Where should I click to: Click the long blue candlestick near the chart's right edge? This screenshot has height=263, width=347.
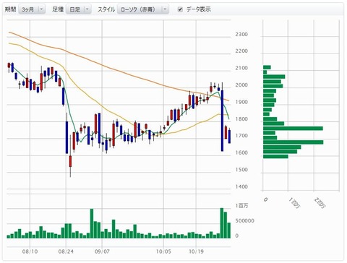(222, 121)
